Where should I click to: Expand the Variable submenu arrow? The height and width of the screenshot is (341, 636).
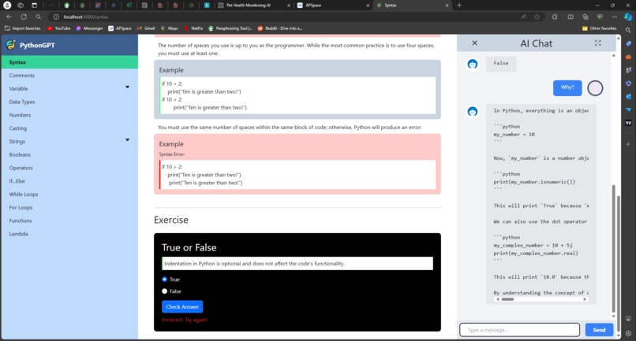[127, 87]
